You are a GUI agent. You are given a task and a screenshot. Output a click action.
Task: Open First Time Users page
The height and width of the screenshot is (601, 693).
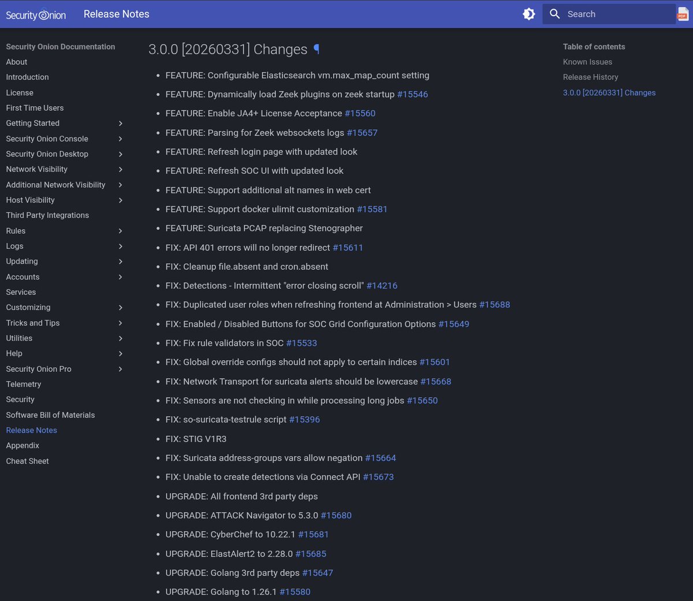click(35, 108)
